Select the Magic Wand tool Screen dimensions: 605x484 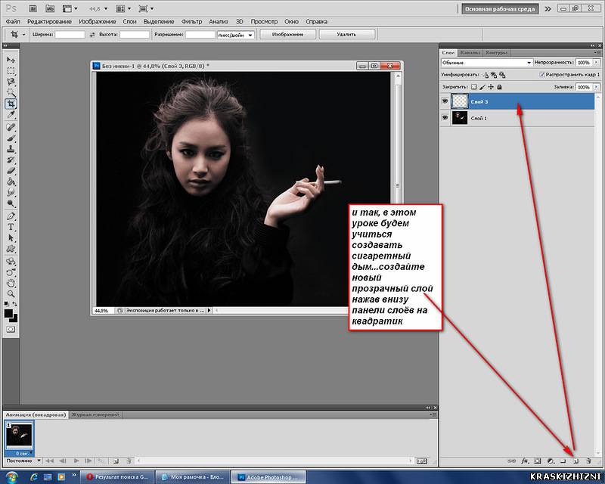(x=11, y=92)
